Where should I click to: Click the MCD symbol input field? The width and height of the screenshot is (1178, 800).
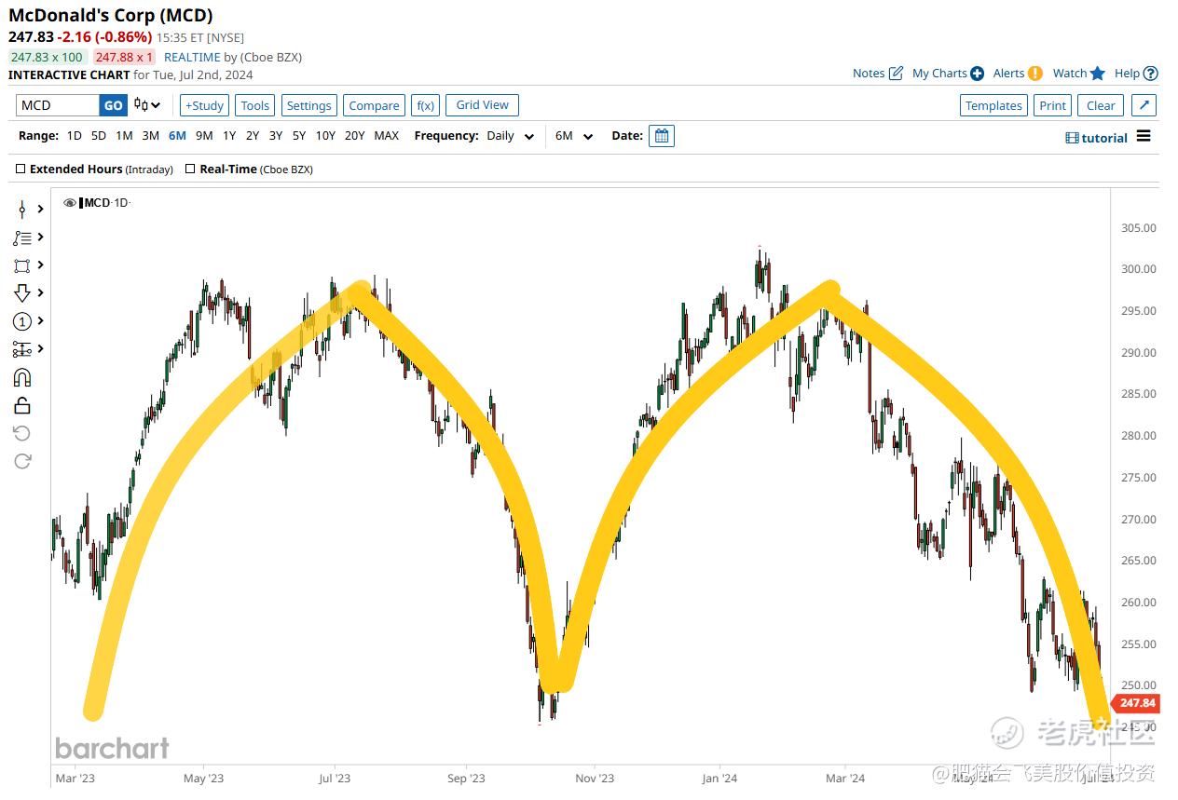(58, 105)
